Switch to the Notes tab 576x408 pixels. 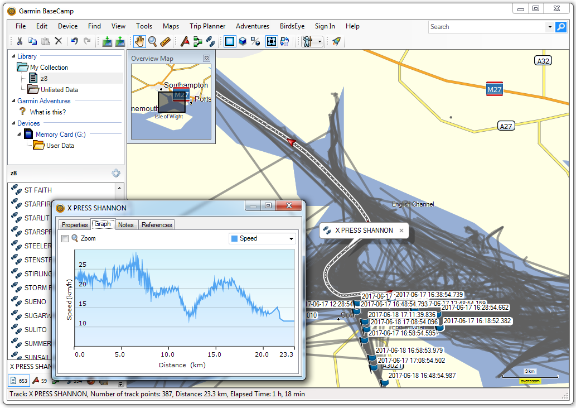(125, 224)
